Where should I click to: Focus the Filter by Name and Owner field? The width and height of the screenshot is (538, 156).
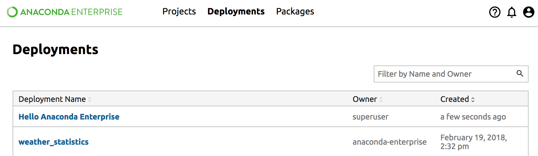444,74
